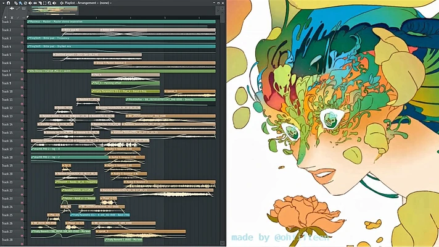Open the (none) pattern dropdown
This screenshot has height=247, width=439.
coord(105,3)
